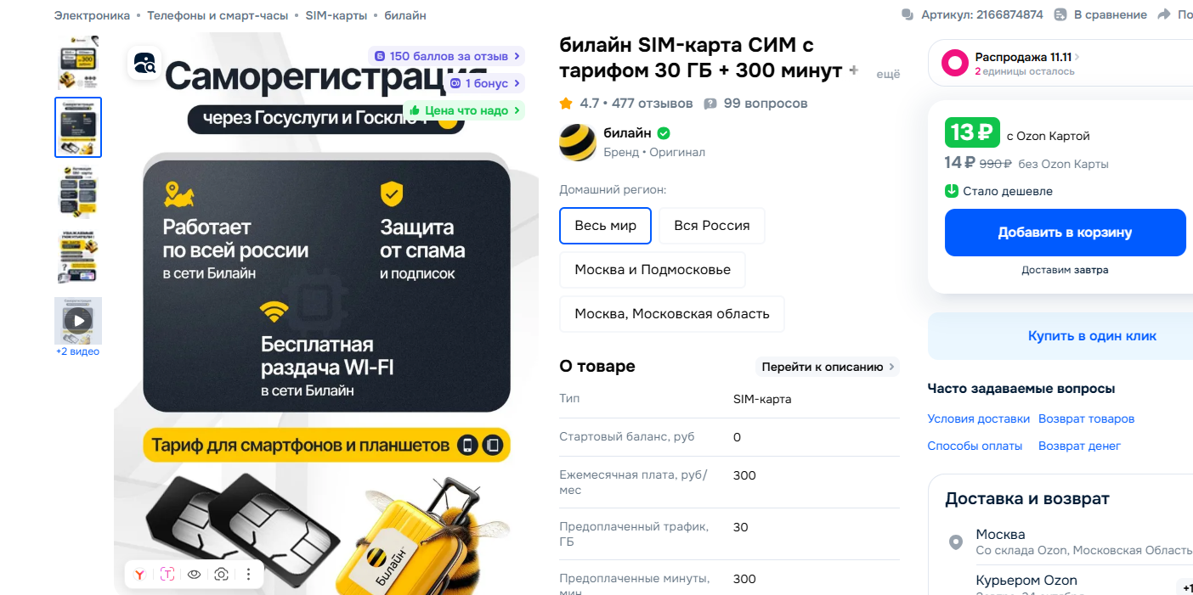Image resolution: width=1193 pixels, height=595 pixels.
Task: Click the eye icon on image toolbar
Action: pos(194,575)
